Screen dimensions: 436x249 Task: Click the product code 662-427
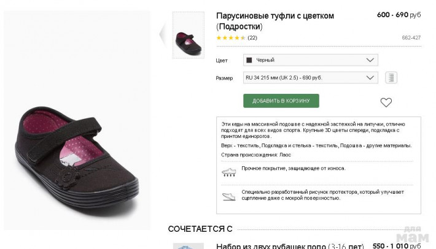pyautogui.click(x=411, y=38)
